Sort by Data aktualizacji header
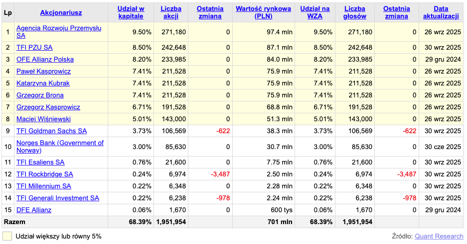This screenshot has height=244, width=467. point(441,13)
